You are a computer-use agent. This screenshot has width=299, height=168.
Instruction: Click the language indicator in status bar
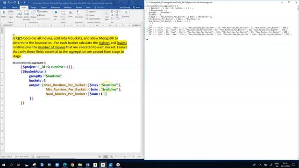point(43,157)
